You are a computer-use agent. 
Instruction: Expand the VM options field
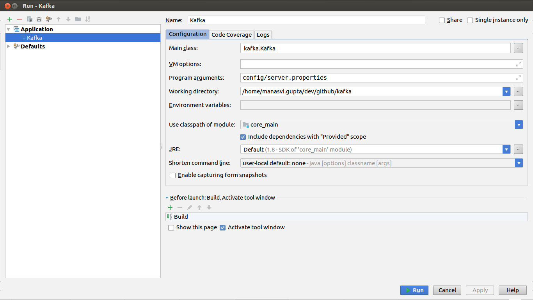pyautogui.click(x=519, y=64)
